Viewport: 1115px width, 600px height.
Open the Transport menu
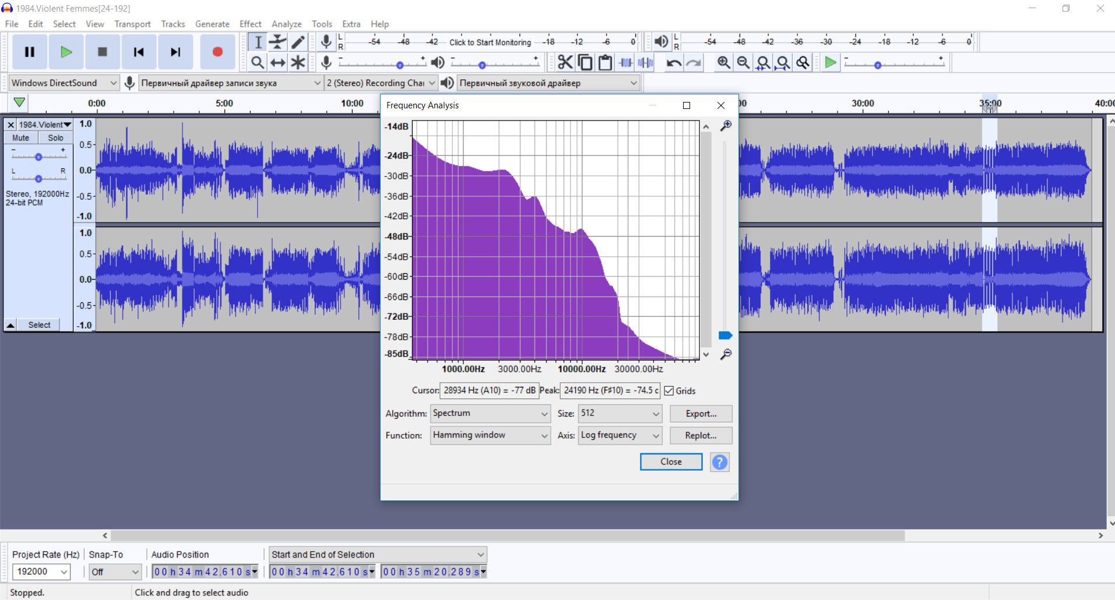tap(132, 24)
